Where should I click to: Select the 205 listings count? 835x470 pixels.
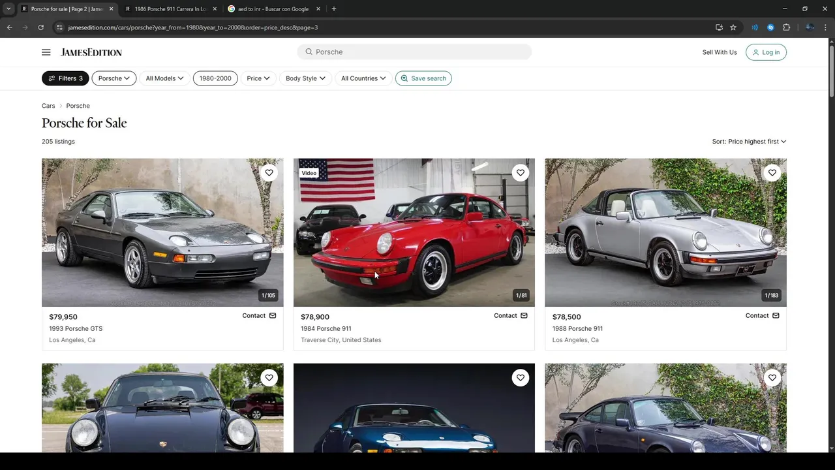(58, 142)
